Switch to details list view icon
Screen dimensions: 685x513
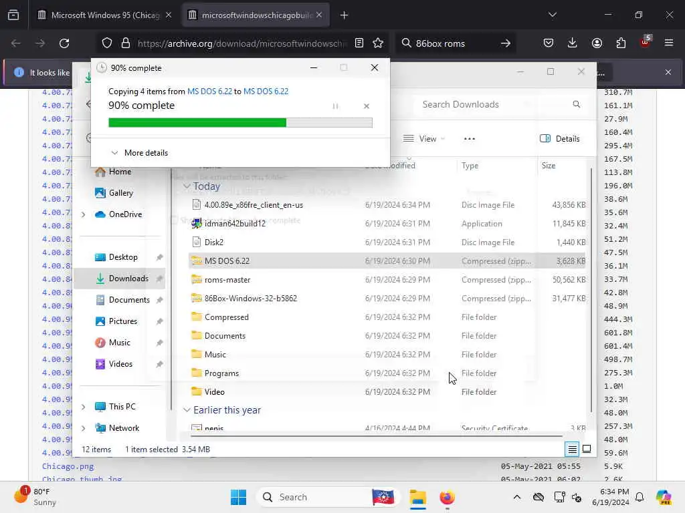point(572,449)
